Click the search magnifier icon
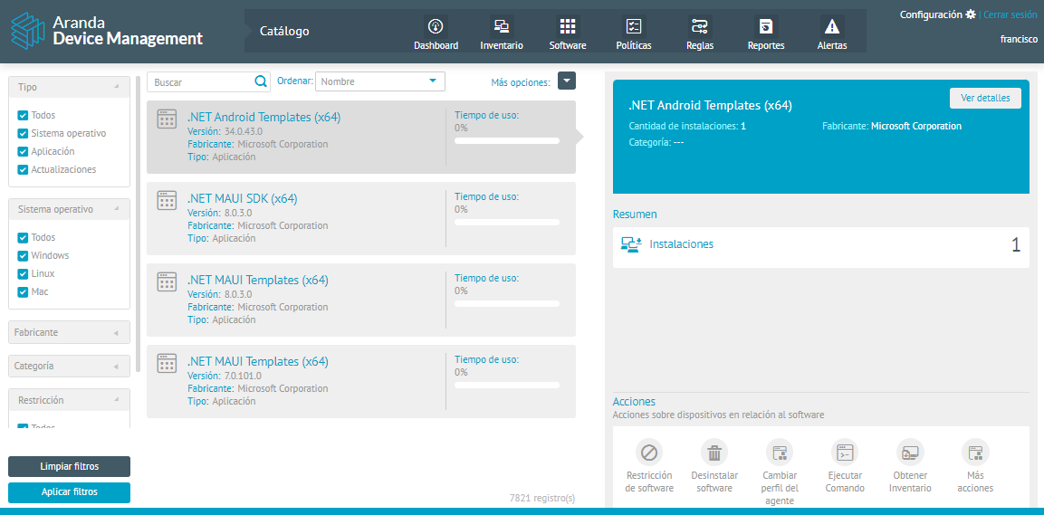This screenshot has height=515, width=1044. pyautogui.click(x=261, y=81)
